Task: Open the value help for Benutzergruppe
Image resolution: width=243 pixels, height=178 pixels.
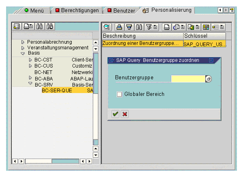Action: point(209,79)
